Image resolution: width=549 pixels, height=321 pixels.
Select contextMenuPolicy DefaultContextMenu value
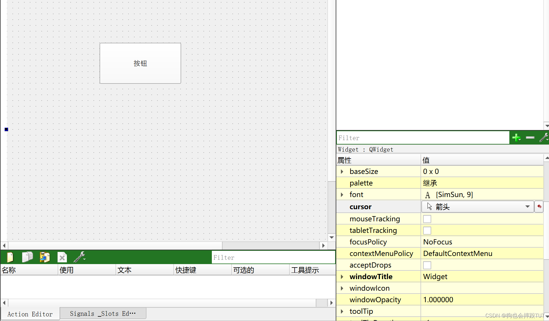point(482,253)
